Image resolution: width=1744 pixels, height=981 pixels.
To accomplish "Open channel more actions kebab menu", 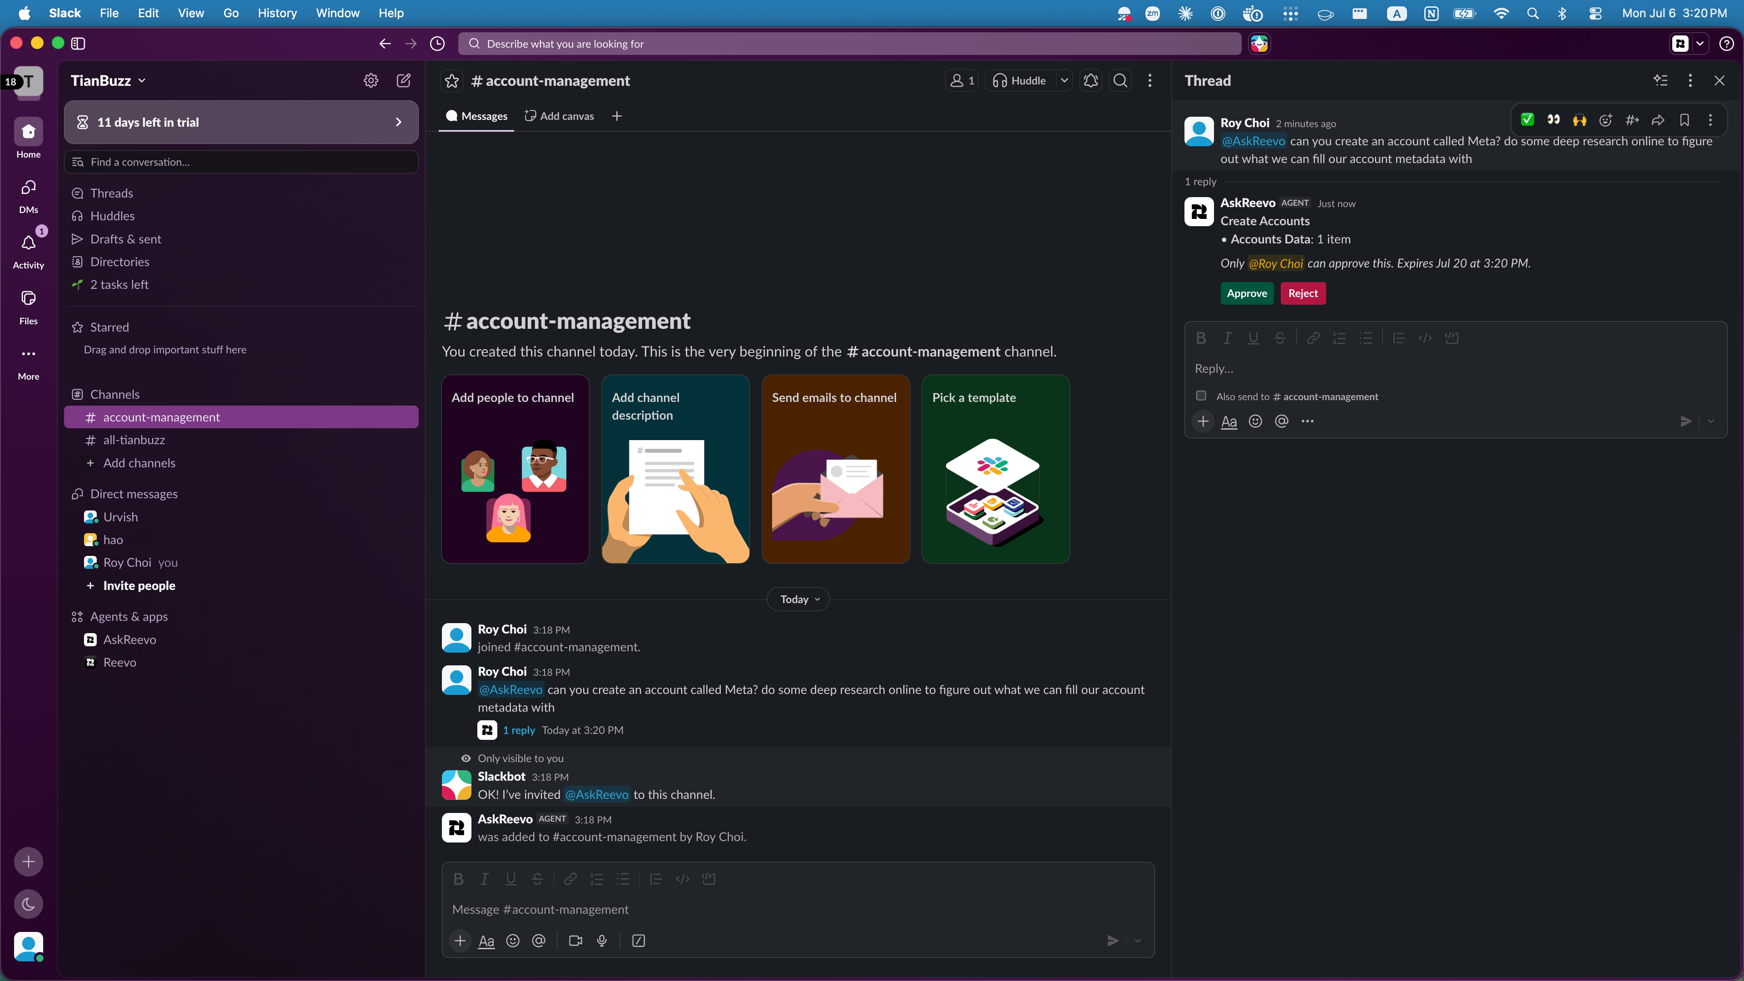I will 1149,80.
